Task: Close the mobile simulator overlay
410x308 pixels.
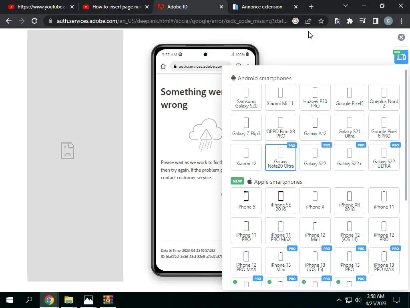Action: pyautogui.click(x=401, y=37)
